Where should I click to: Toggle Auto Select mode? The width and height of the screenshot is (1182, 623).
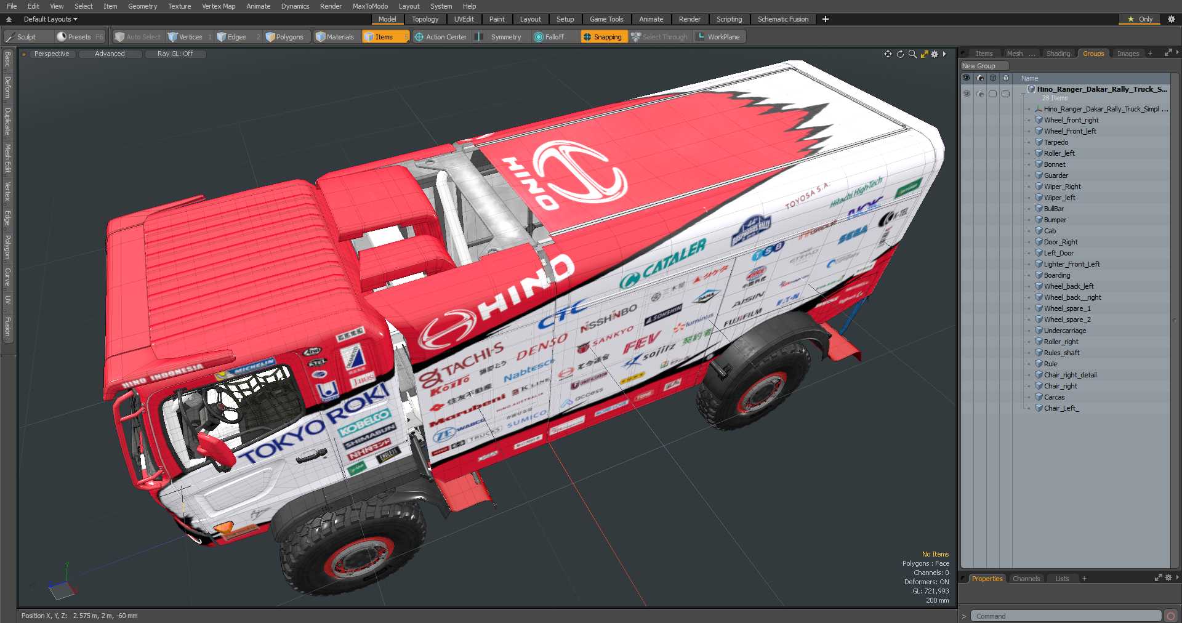(x=138, y=37)
